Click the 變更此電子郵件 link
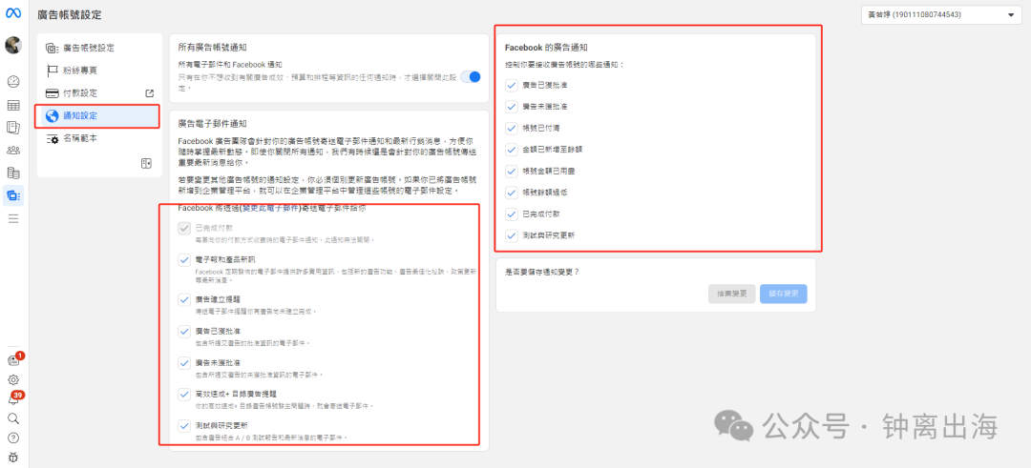 pyautogui.click(x=271, y=208)
